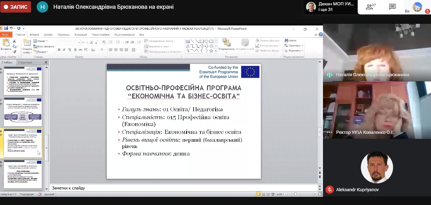
Task: Select the star shape in shapes gallery
Action: [211, 50]
